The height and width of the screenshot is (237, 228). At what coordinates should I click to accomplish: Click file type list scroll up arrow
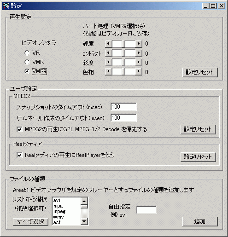coord(84,201)
